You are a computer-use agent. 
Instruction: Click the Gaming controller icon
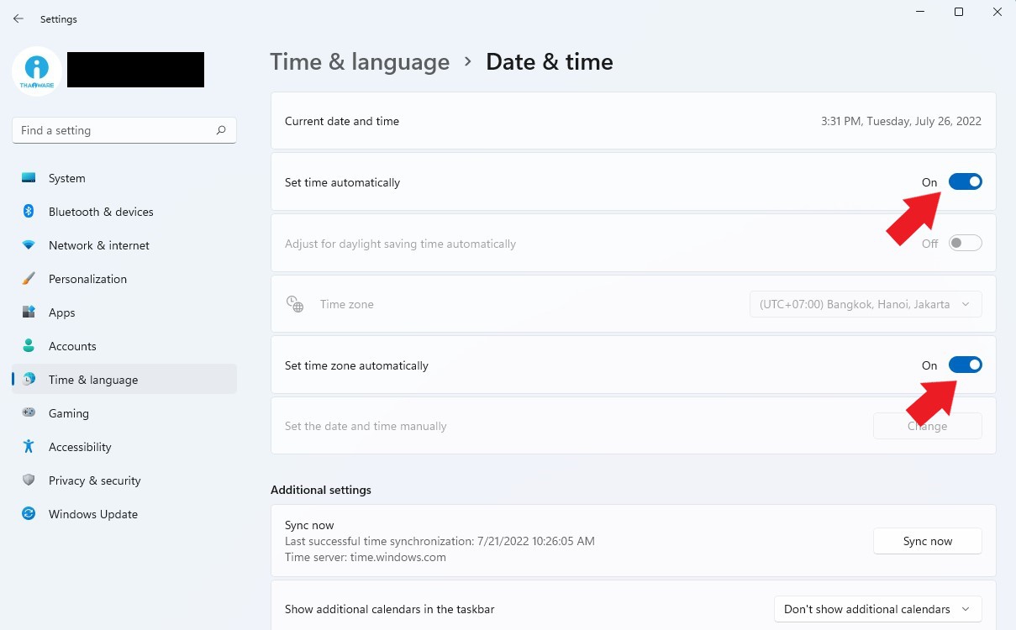29,413
